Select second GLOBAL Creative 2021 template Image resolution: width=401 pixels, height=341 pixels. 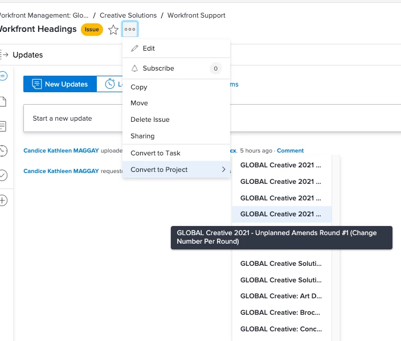pos(282,182)
